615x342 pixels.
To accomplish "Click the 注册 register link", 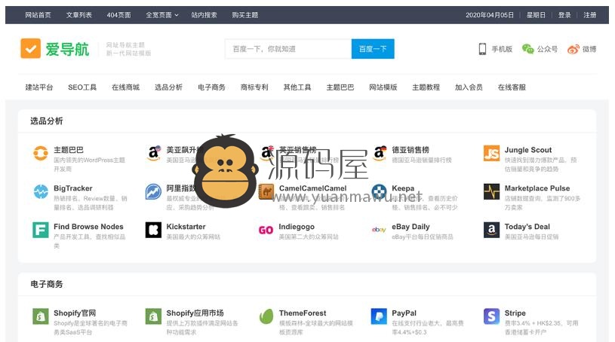I will (590, 15).
